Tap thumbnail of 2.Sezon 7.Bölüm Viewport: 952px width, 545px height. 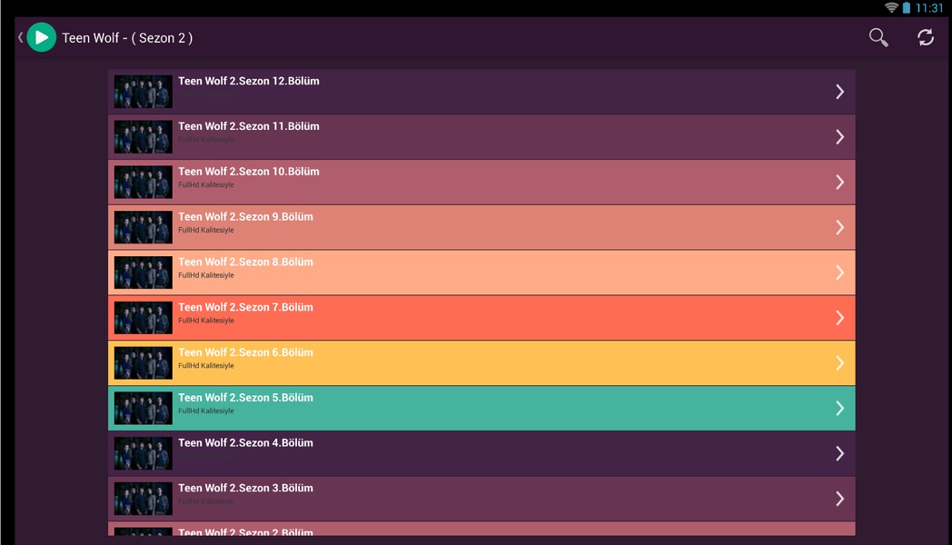tap(144, 318)
